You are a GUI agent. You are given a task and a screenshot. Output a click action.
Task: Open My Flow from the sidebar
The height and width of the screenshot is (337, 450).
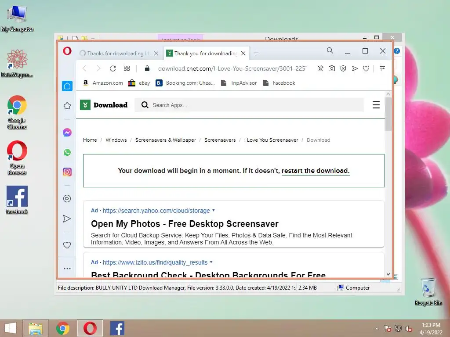[67, 219]
